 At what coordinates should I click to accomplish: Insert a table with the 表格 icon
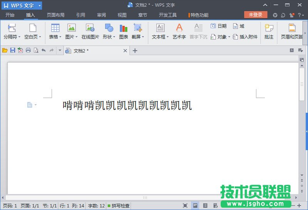55,28
